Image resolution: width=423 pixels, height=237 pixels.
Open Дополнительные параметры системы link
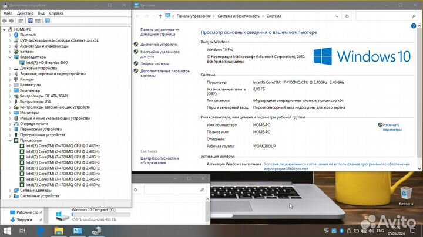pyautogui.click(x=165, y=73)
